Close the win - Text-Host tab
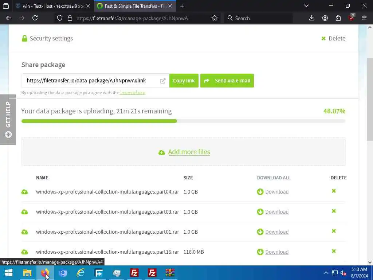Viewport: 373px width, 280px height. coord(88,6)
